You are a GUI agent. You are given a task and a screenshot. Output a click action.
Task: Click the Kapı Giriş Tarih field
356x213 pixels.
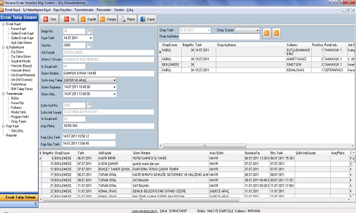[x=89, y=144]
